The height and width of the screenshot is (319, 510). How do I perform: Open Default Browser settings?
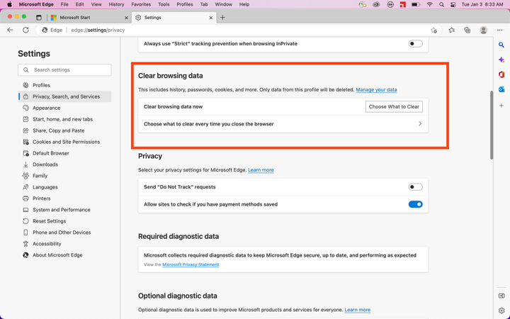(x=64, y=153)
